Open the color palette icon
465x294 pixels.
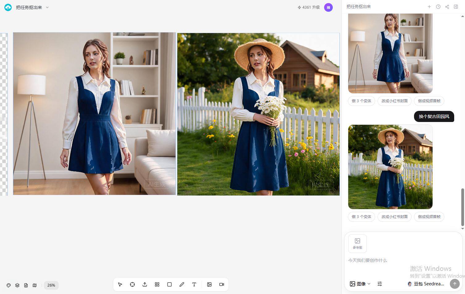coord(9,285)
